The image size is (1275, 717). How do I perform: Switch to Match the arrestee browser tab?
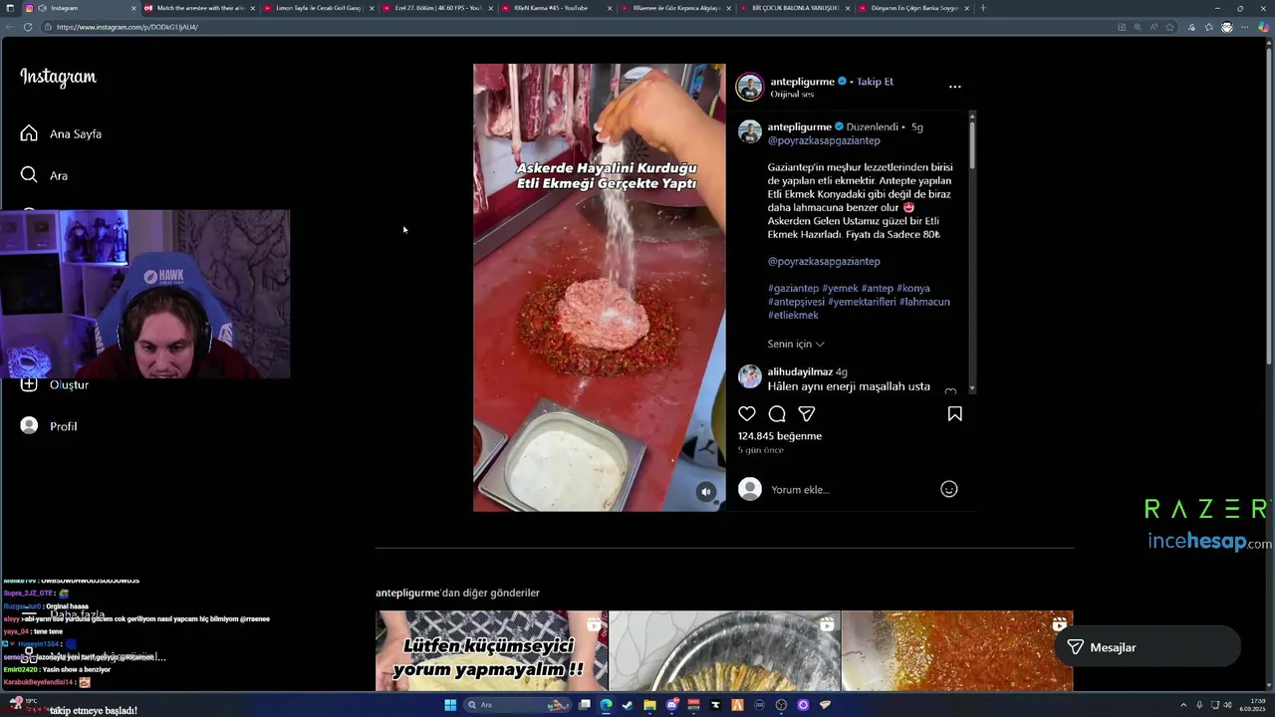coord(199,8)
